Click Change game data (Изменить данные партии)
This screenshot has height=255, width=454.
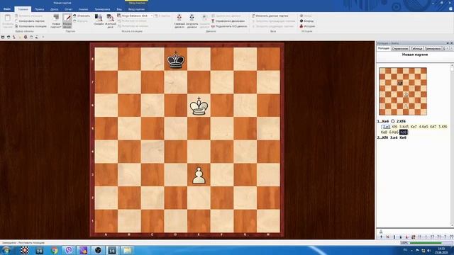click(x=270, y=16)
